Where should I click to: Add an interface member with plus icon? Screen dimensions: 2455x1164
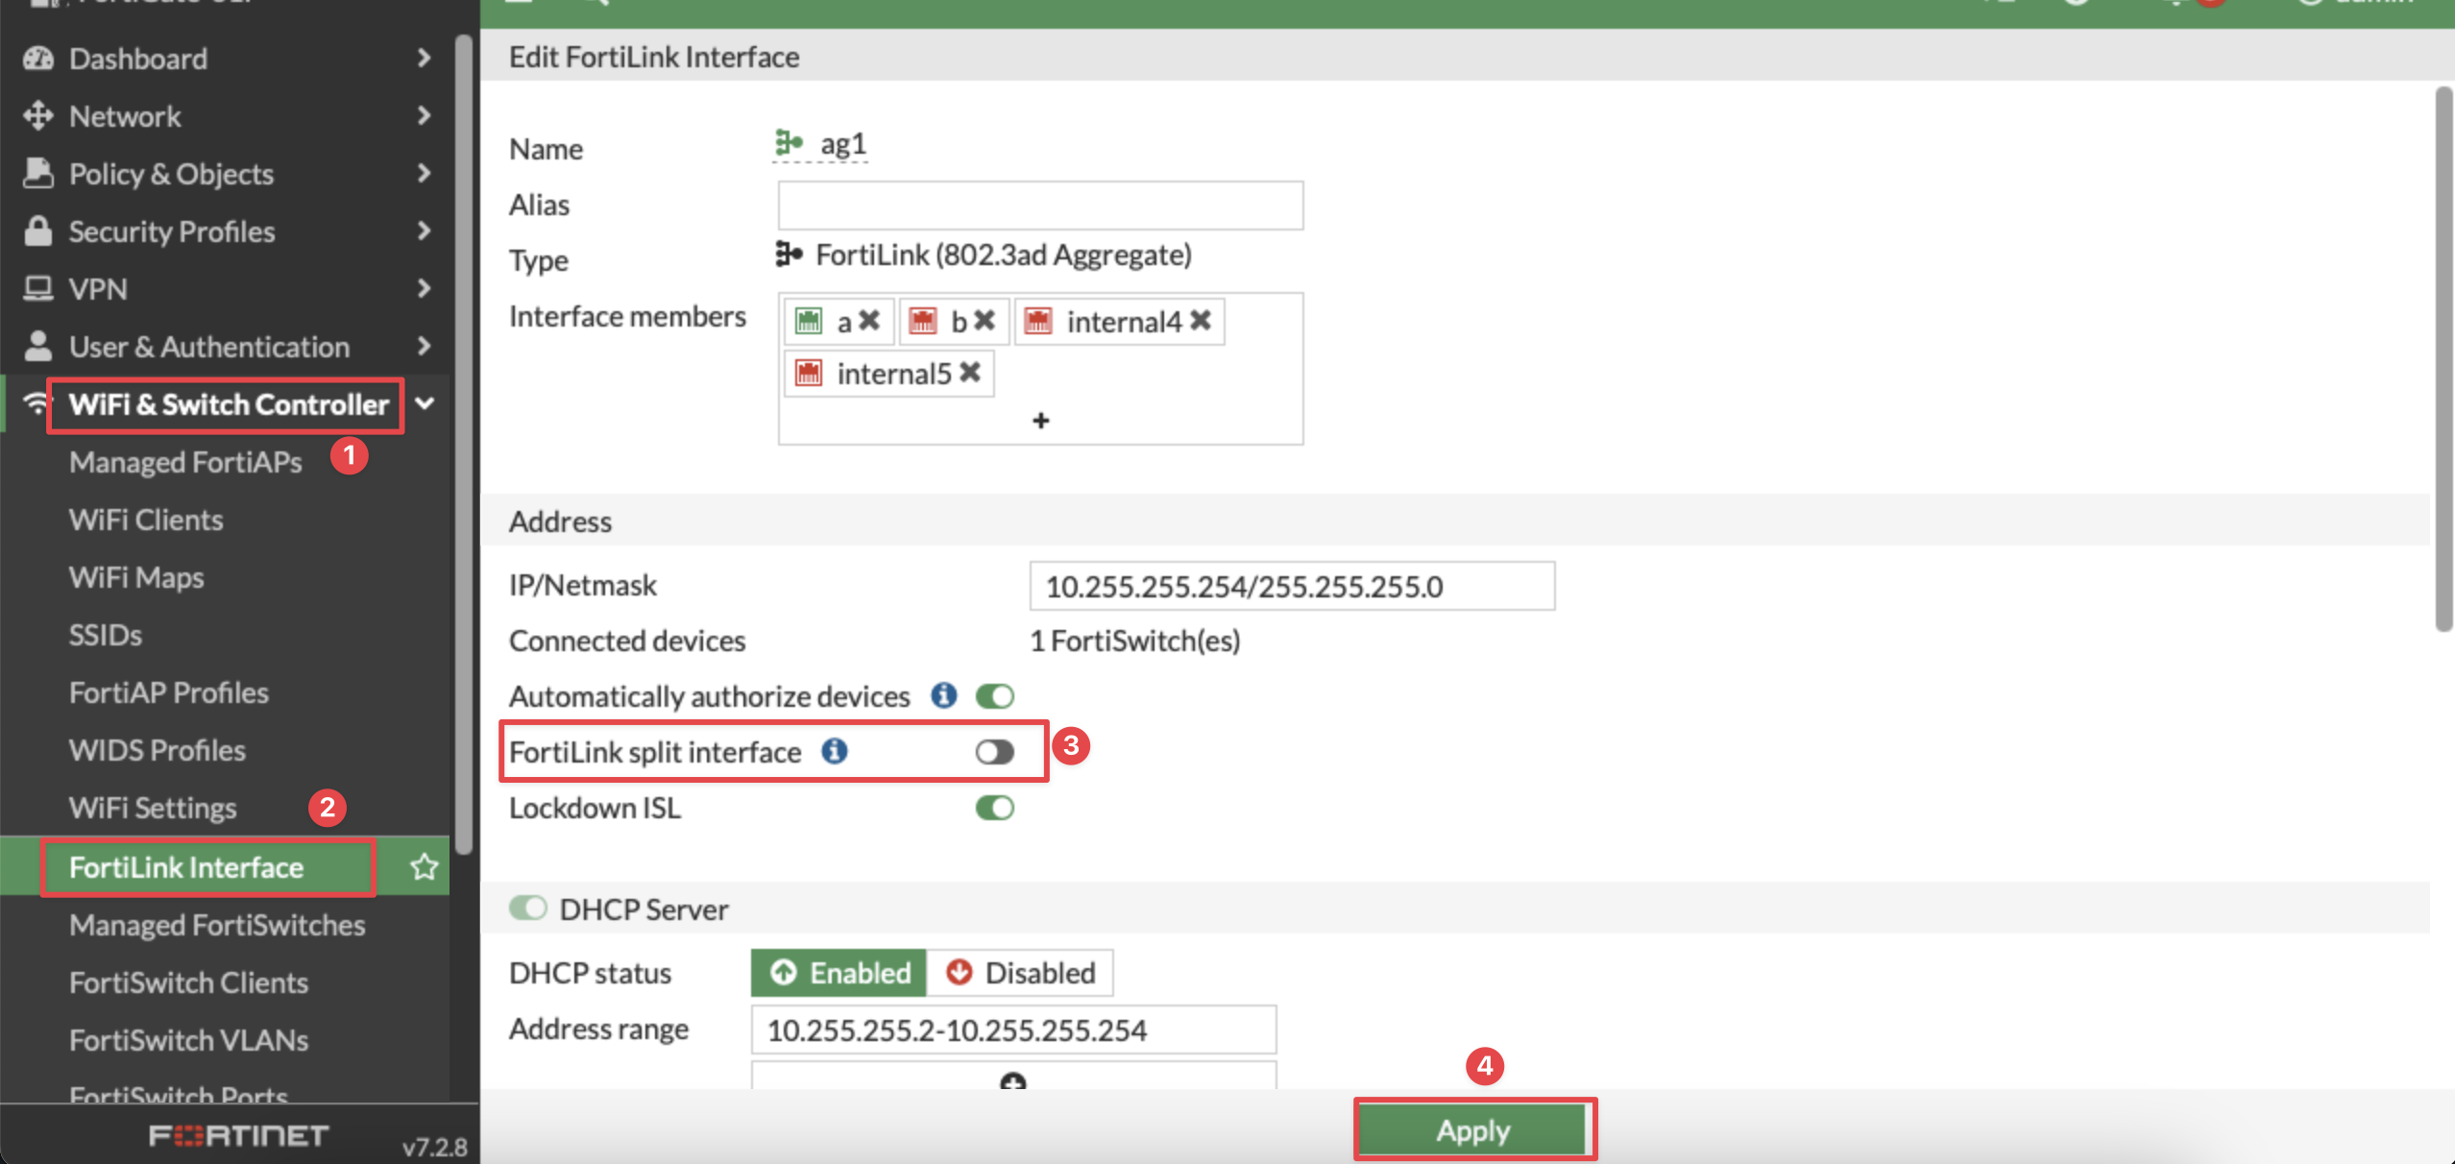[x=1041, y=421]
